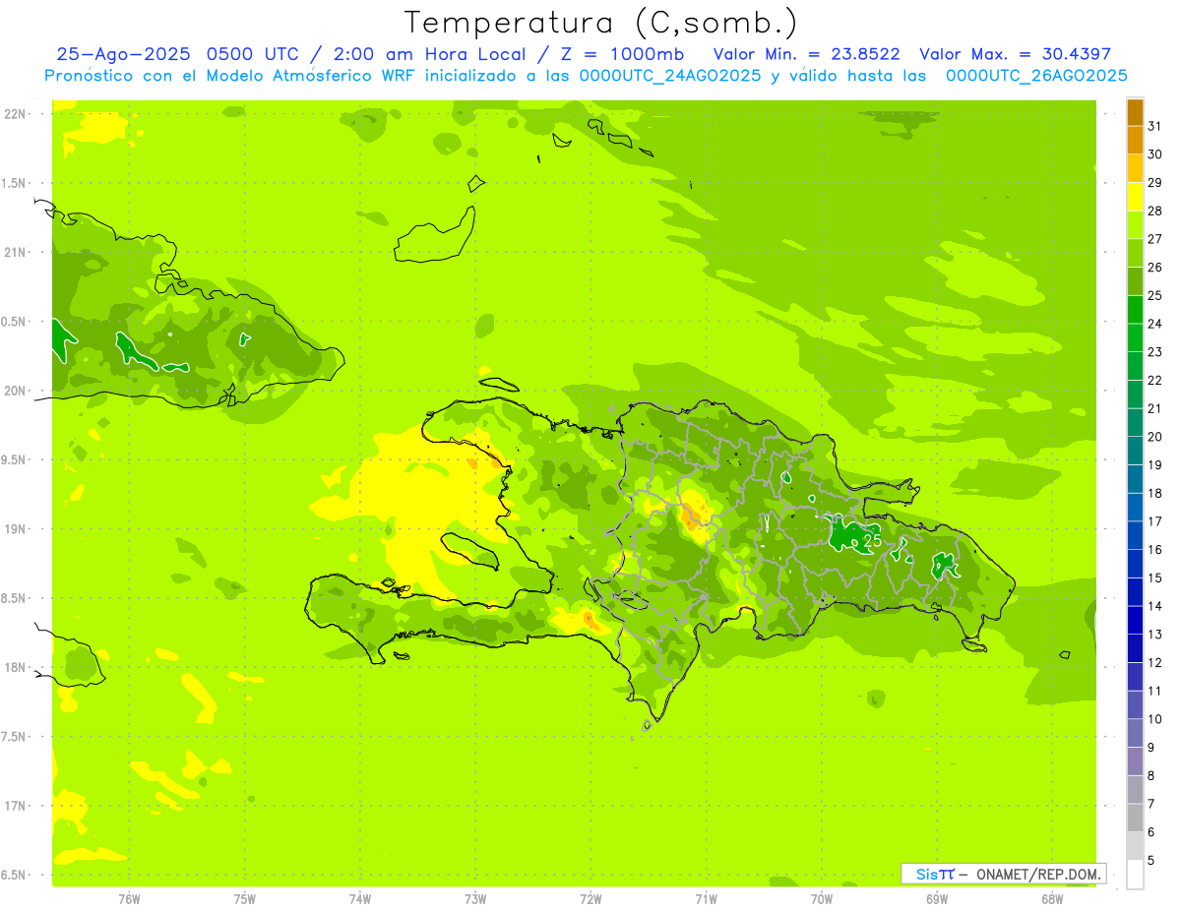This screenshot has width=1181, height=912.
Task: Click the '20N' latitude axis label
Action: [x=15, y=391]
